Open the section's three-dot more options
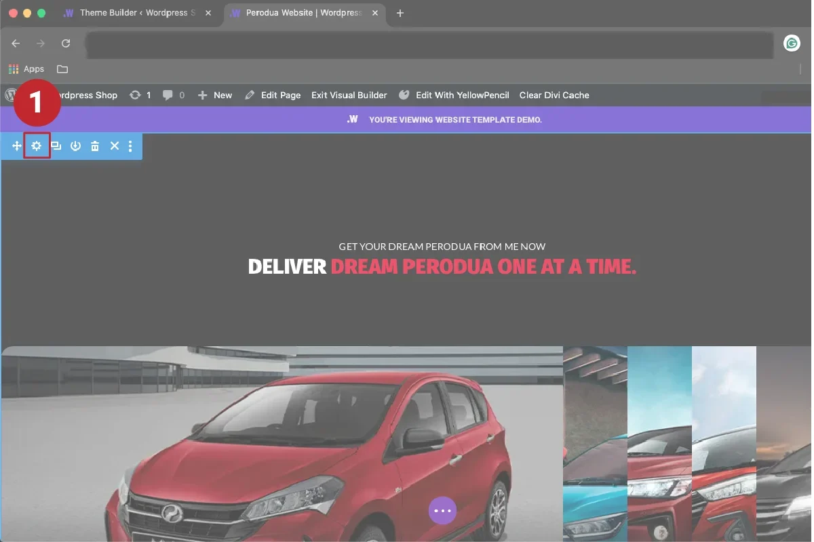This screenshot has height=542, width=814. 130,146
